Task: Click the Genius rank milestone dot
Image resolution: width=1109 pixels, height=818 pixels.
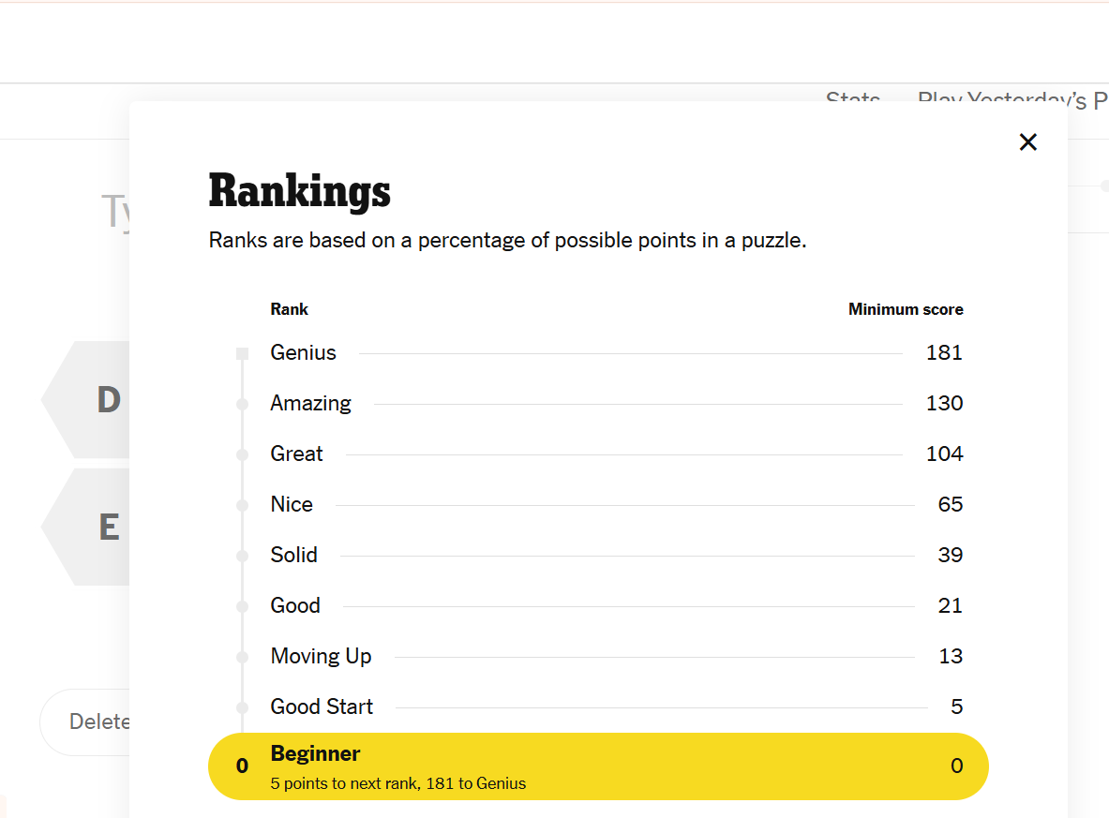Action: (242, 353)
